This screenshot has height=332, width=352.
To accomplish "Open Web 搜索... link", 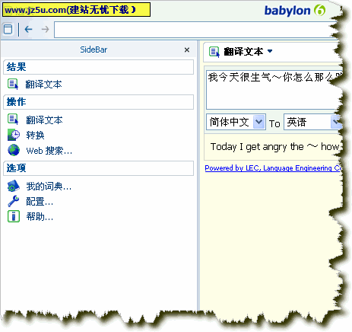I will click(49, 151).
